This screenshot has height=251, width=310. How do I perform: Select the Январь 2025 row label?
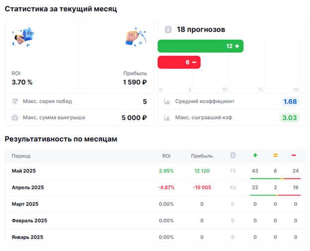(x=27, y=237)
